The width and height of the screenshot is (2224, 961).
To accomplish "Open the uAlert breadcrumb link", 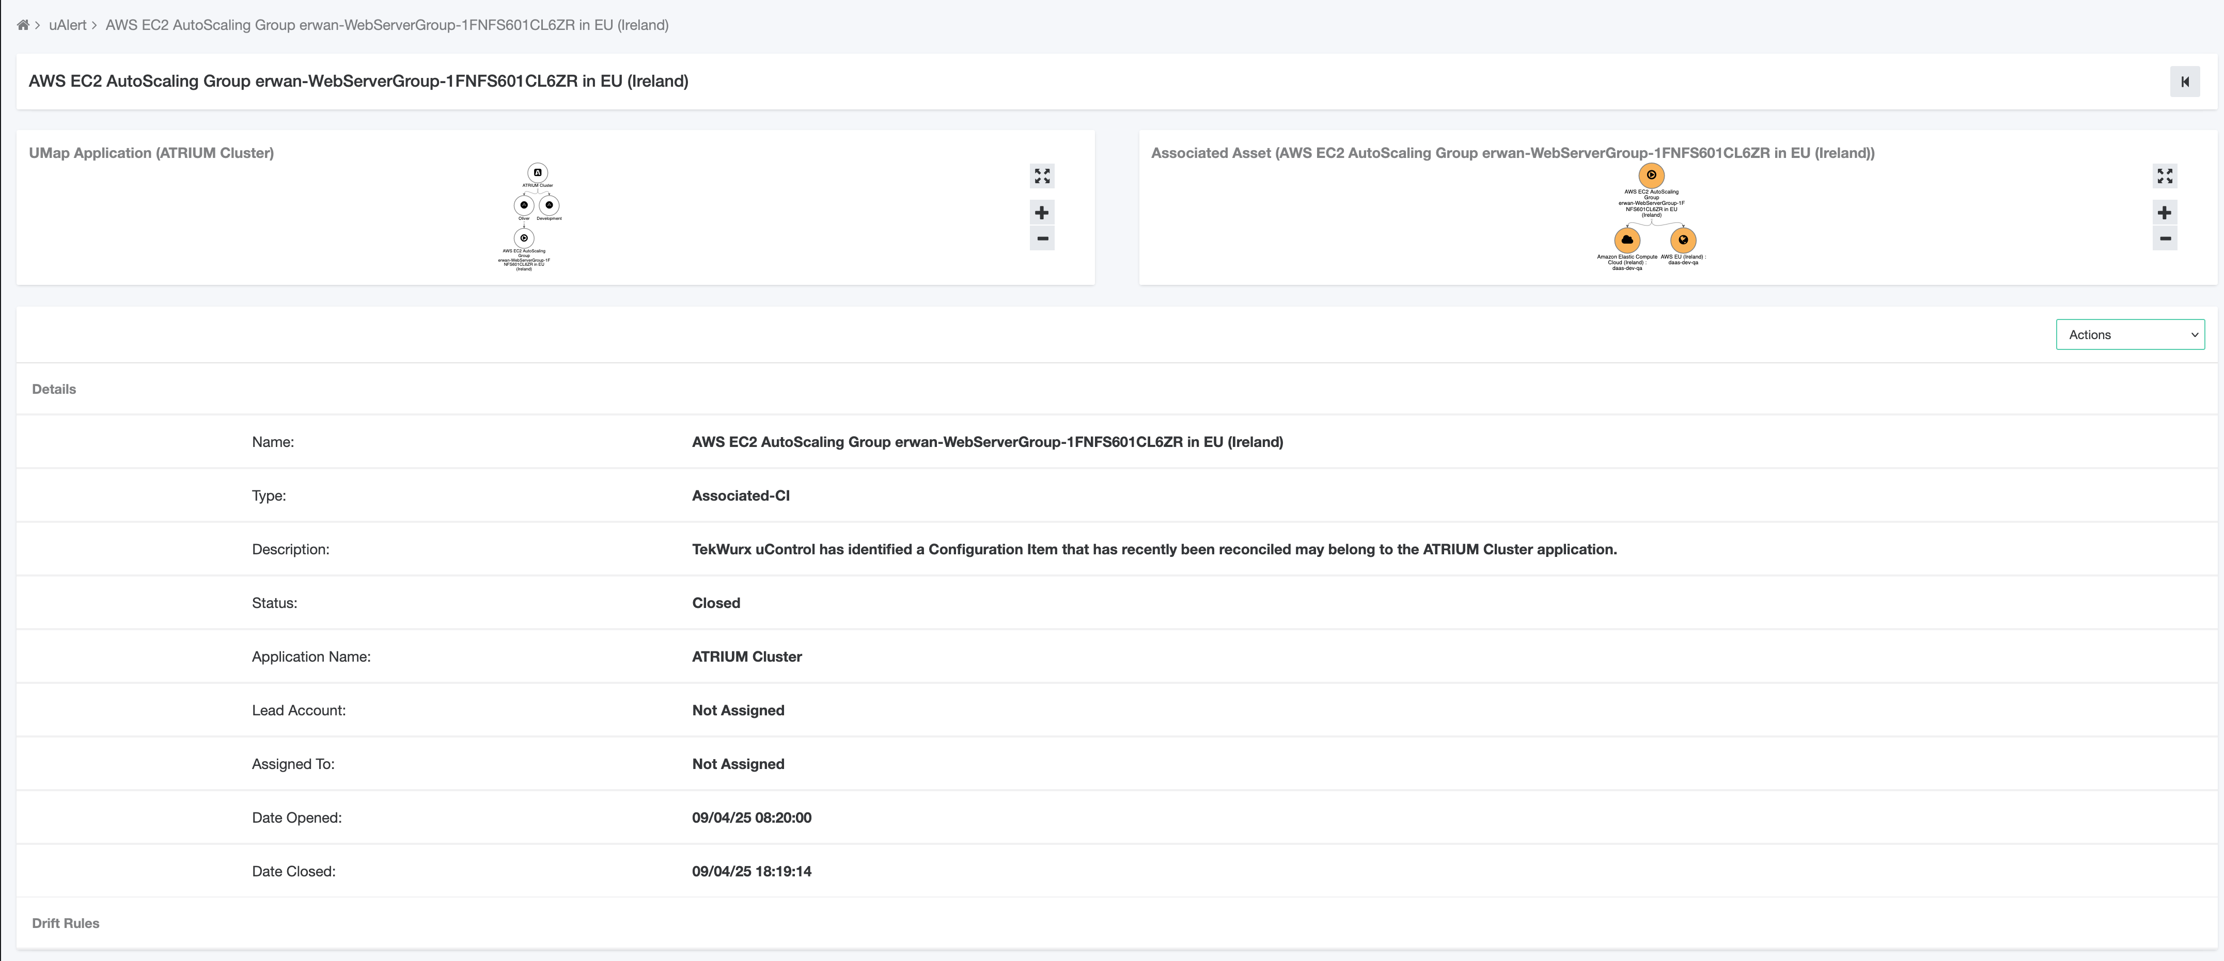I will pos(67,25).
